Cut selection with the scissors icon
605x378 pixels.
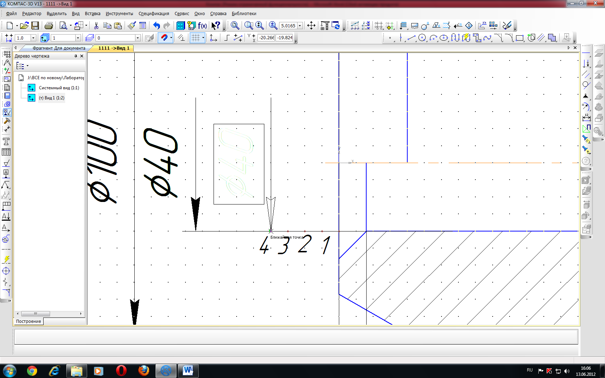pyautogui.click(x=96, y=26)
